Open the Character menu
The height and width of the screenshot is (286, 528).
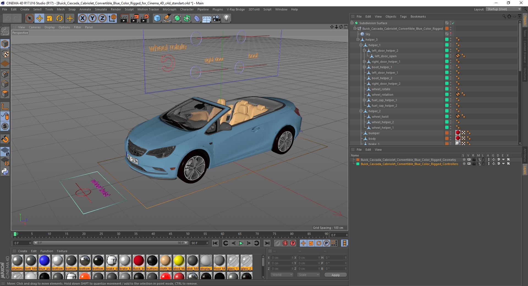187,9
